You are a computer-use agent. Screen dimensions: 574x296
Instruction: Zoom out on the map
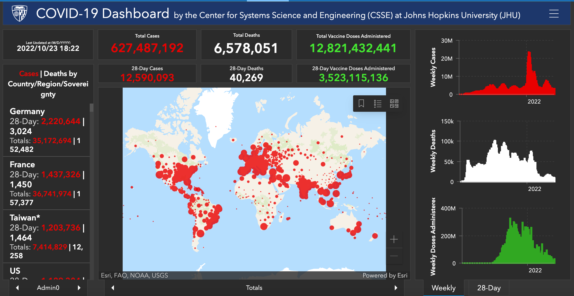click(394, 256)
